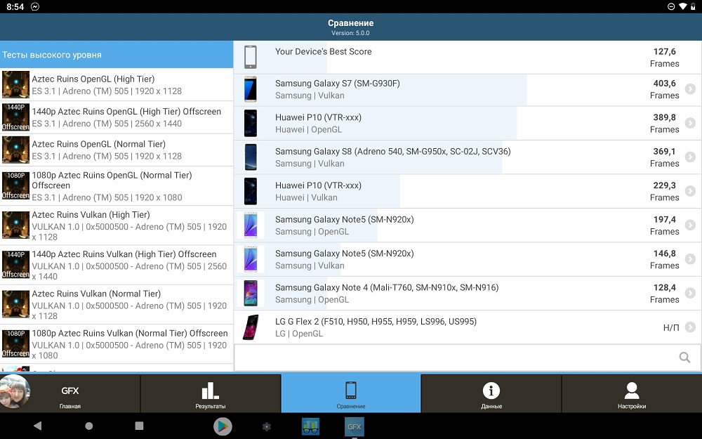The width and height of the screenshot is (702, 439).
Task: Tap the Wi-Fi status icon
Action: (x=682, y=6)
